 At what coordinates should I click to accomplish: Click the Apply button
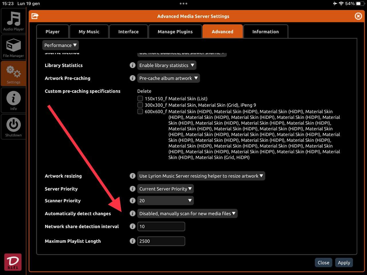pos(344,262)
